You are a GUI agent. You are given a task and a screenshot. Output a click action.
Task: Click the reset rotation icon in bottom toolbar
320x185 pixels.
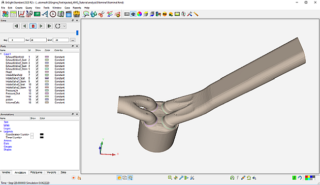232,178
